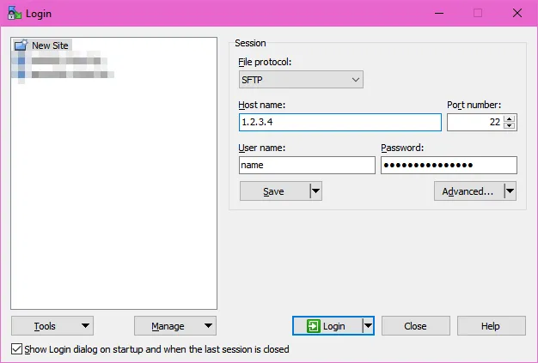Screen dimensions: 538x363
Task: Click the green Login button icon
Action: tap(314, 326)
